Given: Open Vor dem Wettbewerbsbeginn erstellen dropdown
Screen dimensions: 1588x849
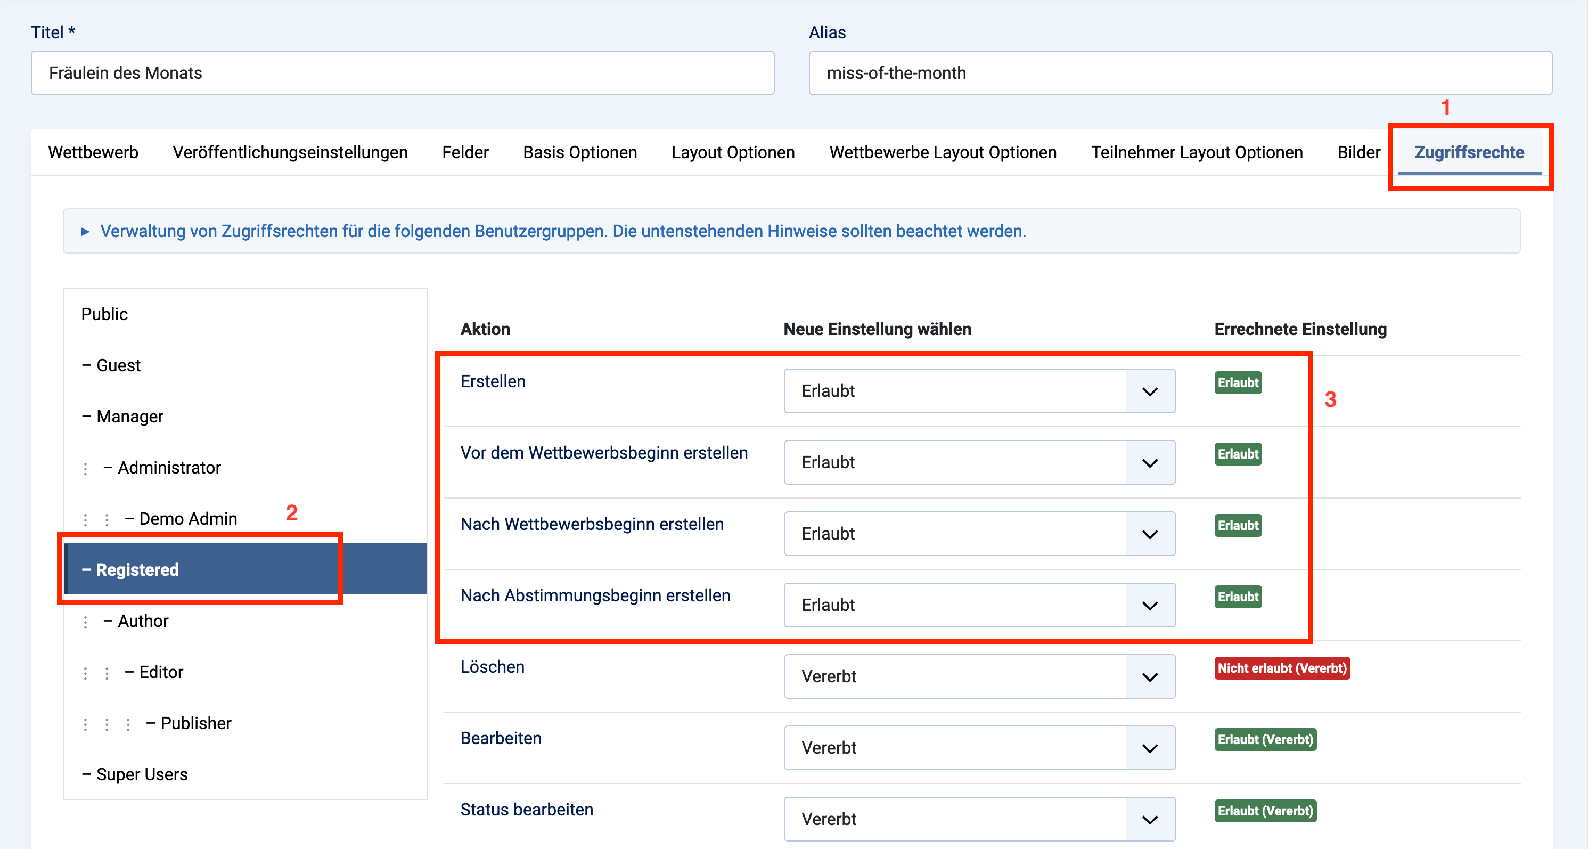Looking at the screenshot, I should coord(979,462).
